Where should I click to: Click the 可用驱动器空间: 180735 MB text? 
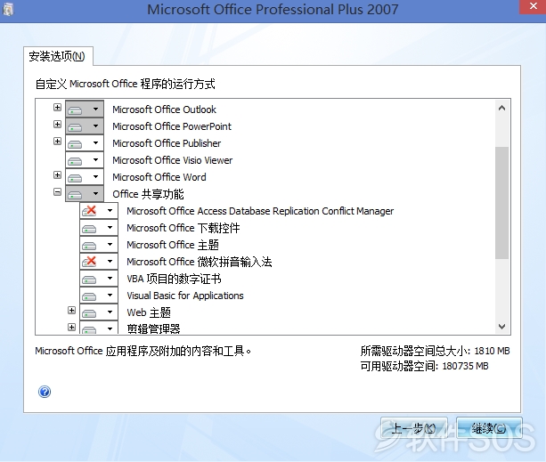click(x=425, y=366)
